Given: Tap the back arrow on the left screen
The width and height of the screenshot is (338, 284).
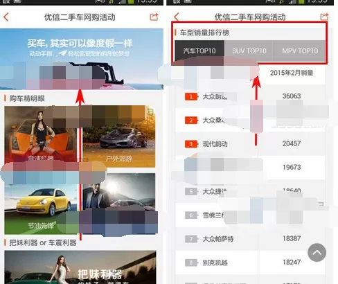Looking at the screenshot, I should pos(6,17).
